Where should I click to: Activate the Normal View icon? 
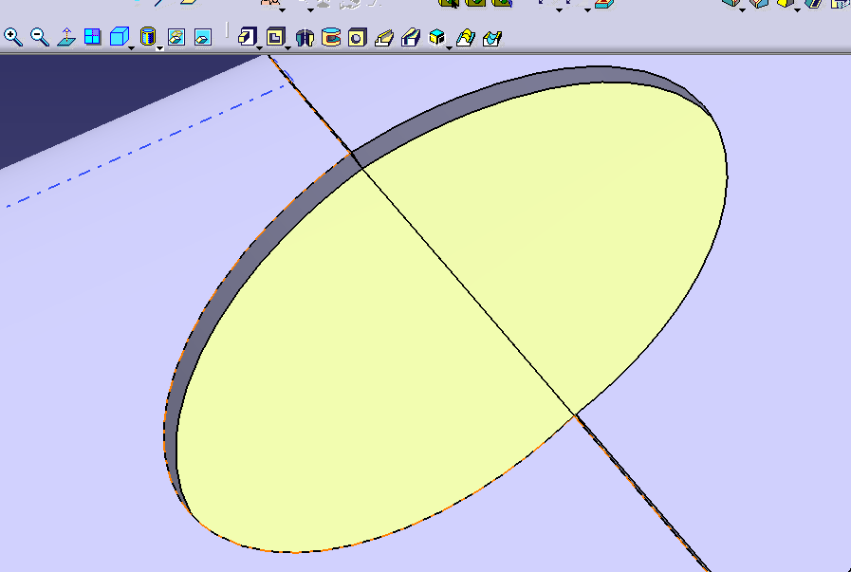[66, 37]
